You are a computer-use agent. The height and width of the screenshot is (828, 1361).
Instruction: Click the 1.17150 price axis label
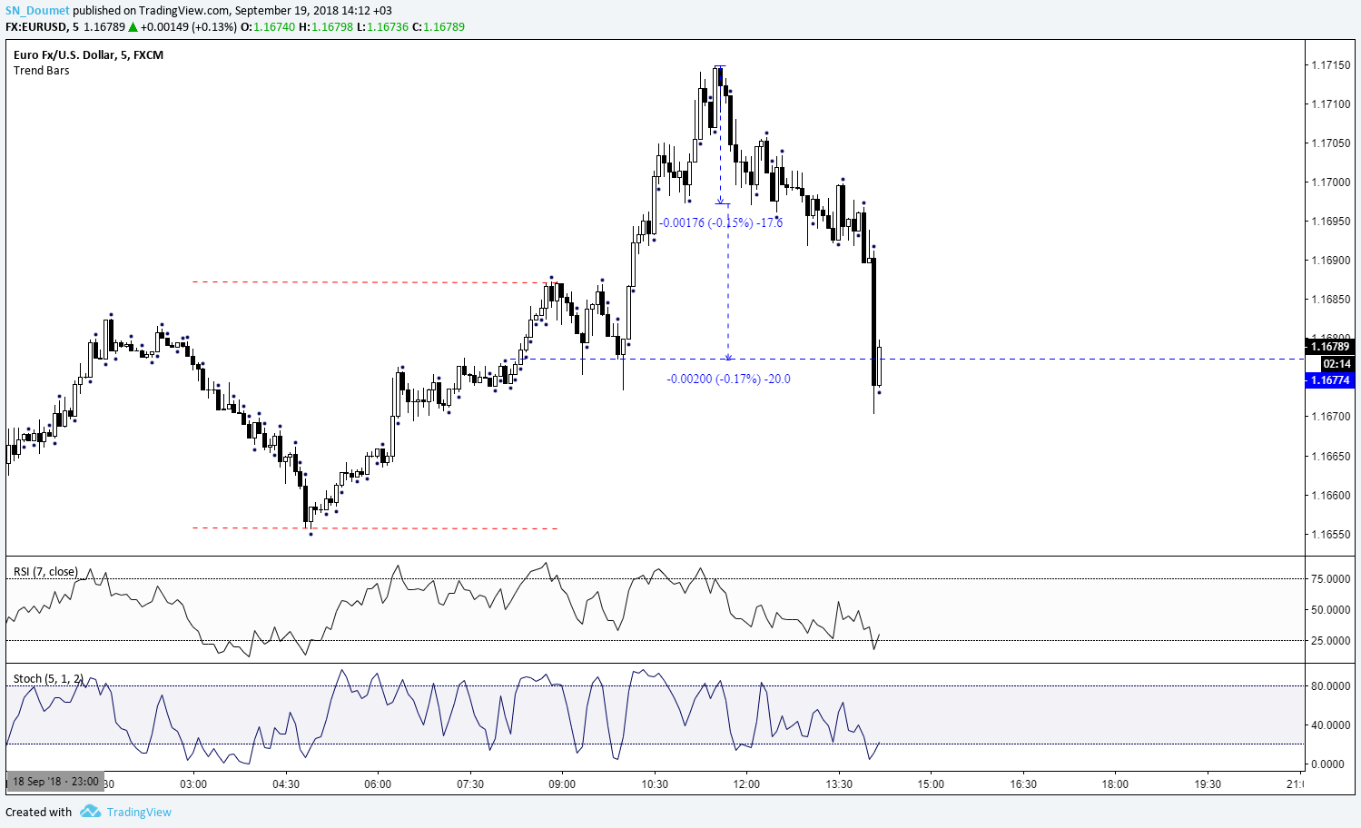point(1329,65)
